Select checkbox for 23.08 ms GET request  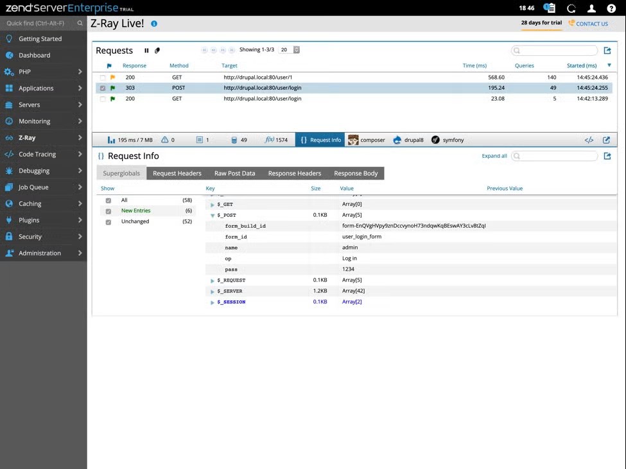tap(103, 99)
